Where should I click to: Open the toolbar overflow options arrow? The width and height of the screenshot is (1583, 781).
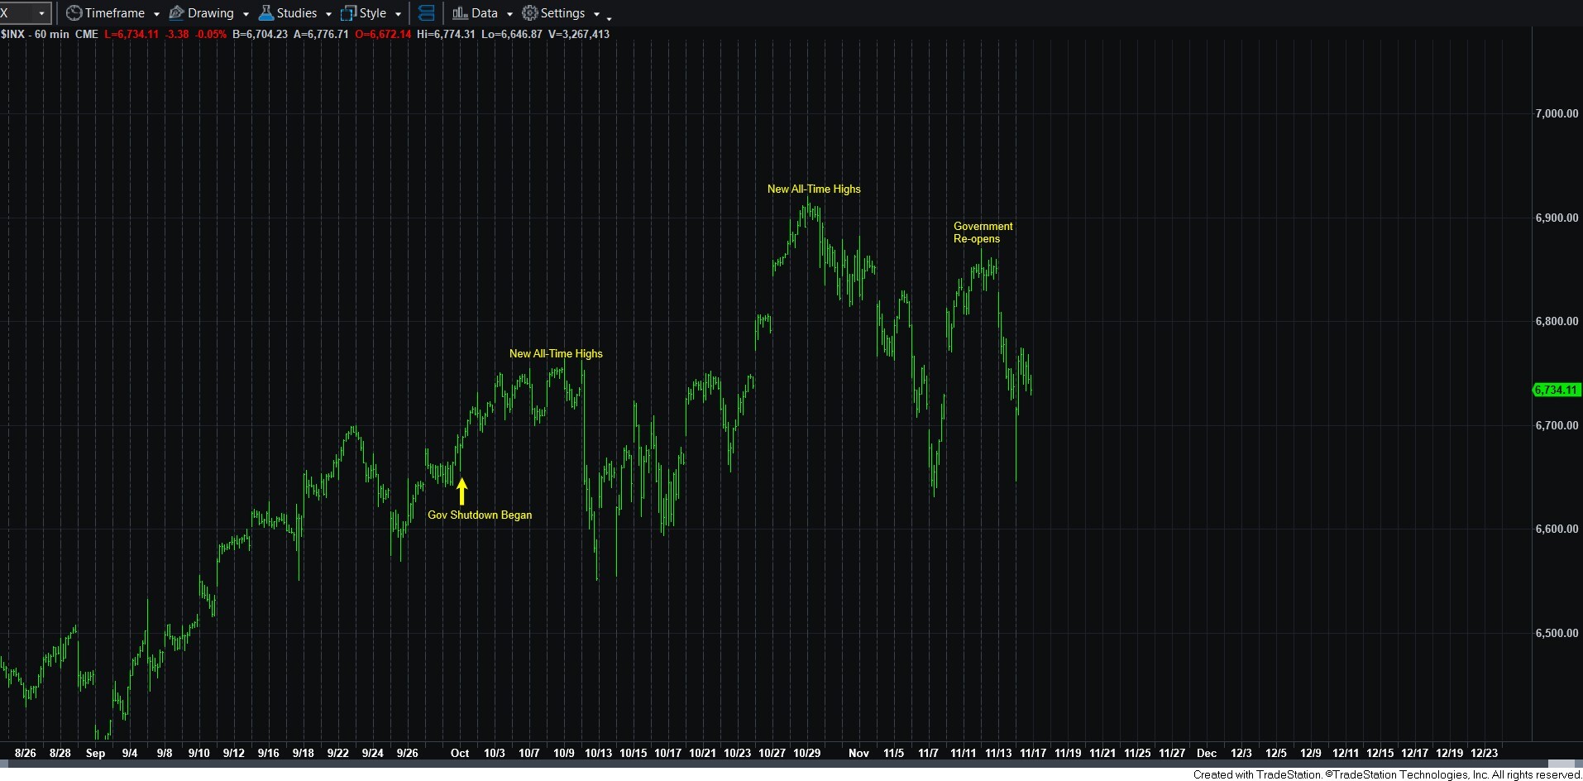[609, 17]
